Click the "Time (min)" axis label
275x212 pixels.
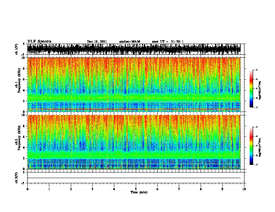click(x=139, y=192)
